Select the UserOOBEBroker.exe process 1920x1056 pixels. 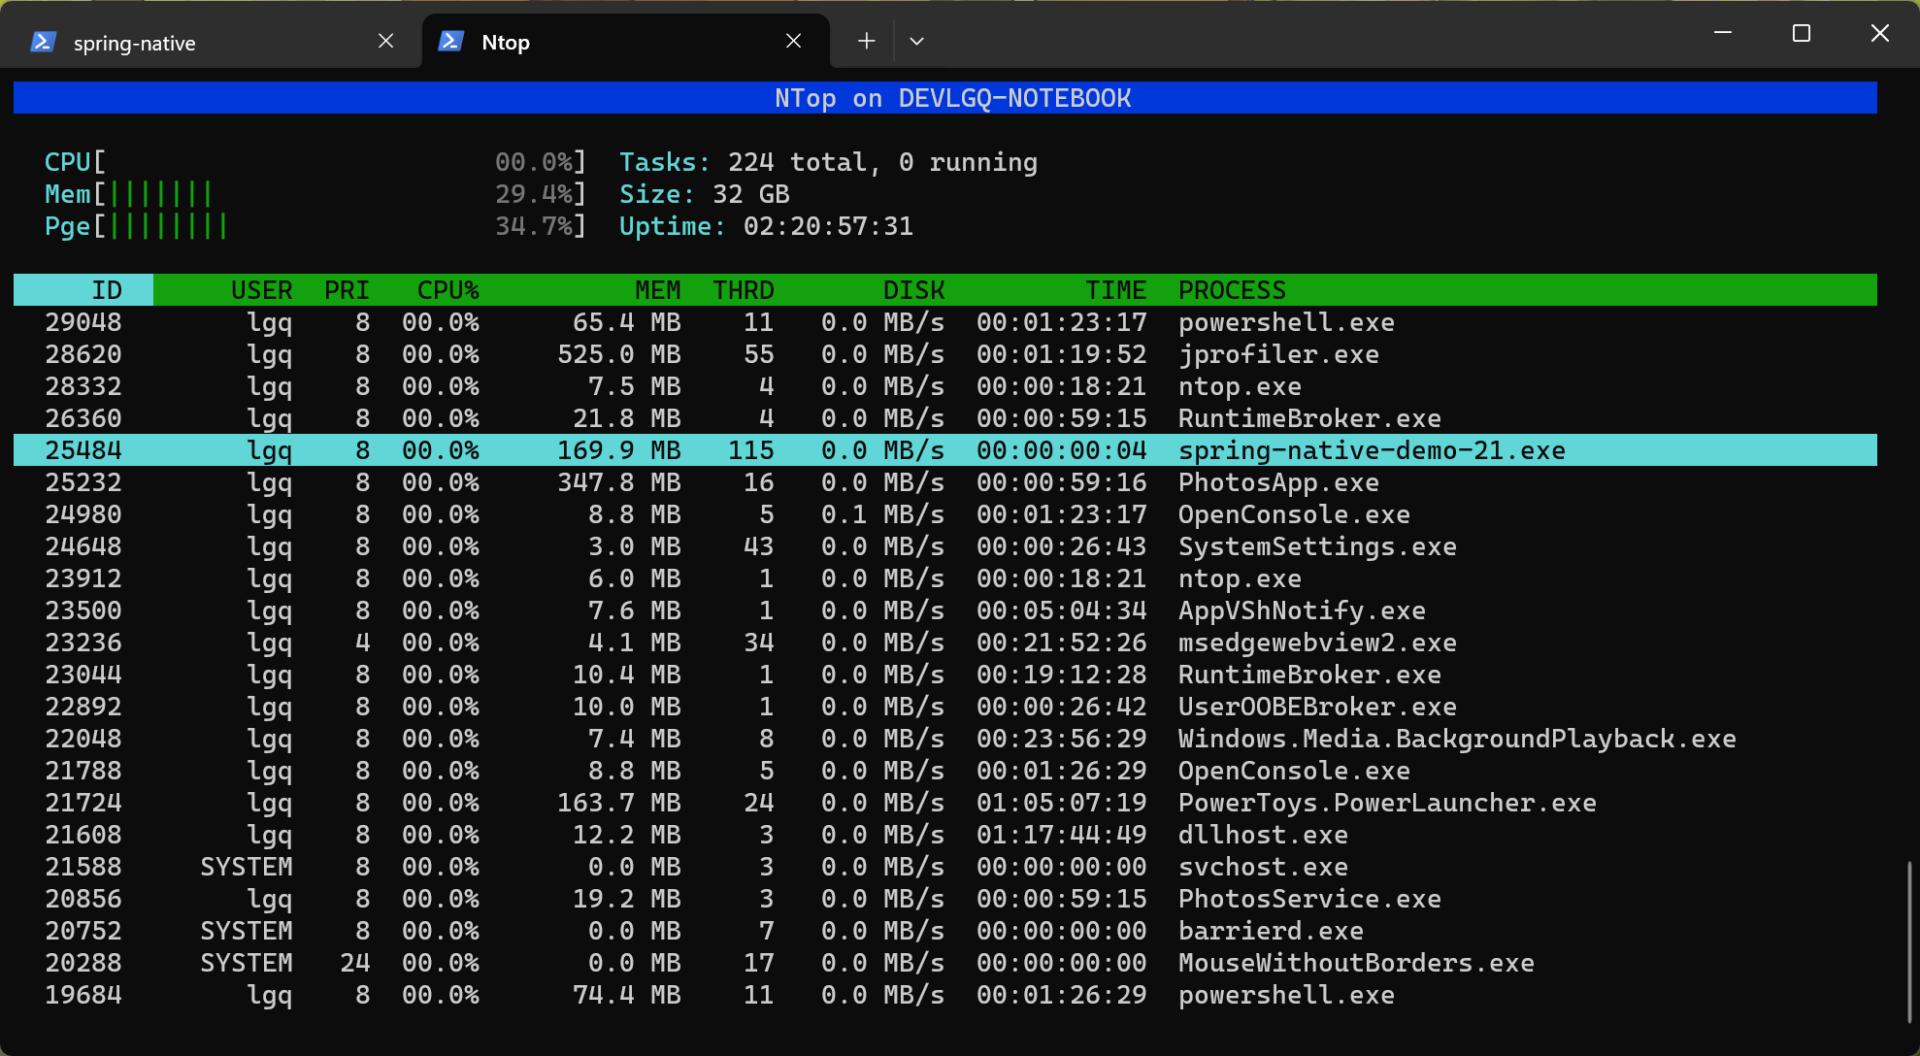(x=945, y=707)
